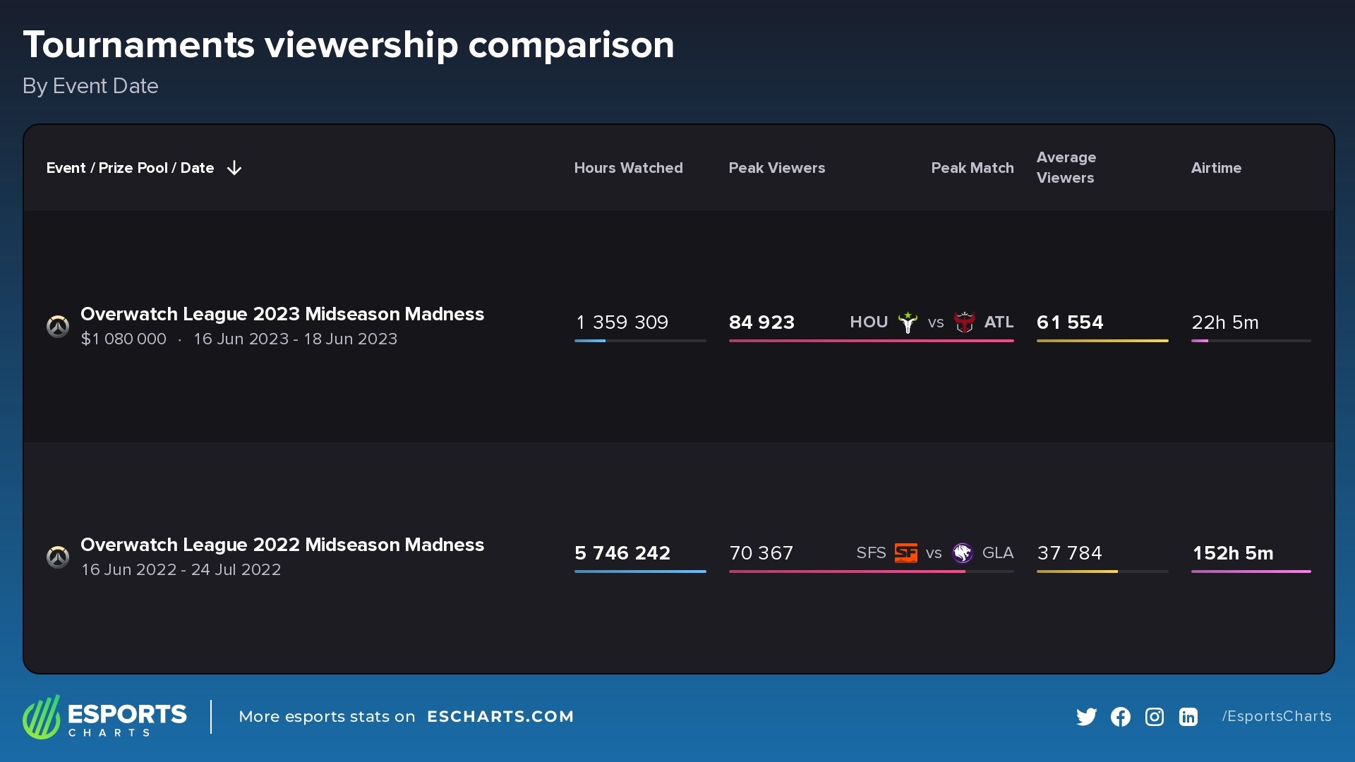Image resolution: width=1355 pixels, height=762 pixels.
Task: Open the Instagram icon in the footer
Action: (1155, 717)
